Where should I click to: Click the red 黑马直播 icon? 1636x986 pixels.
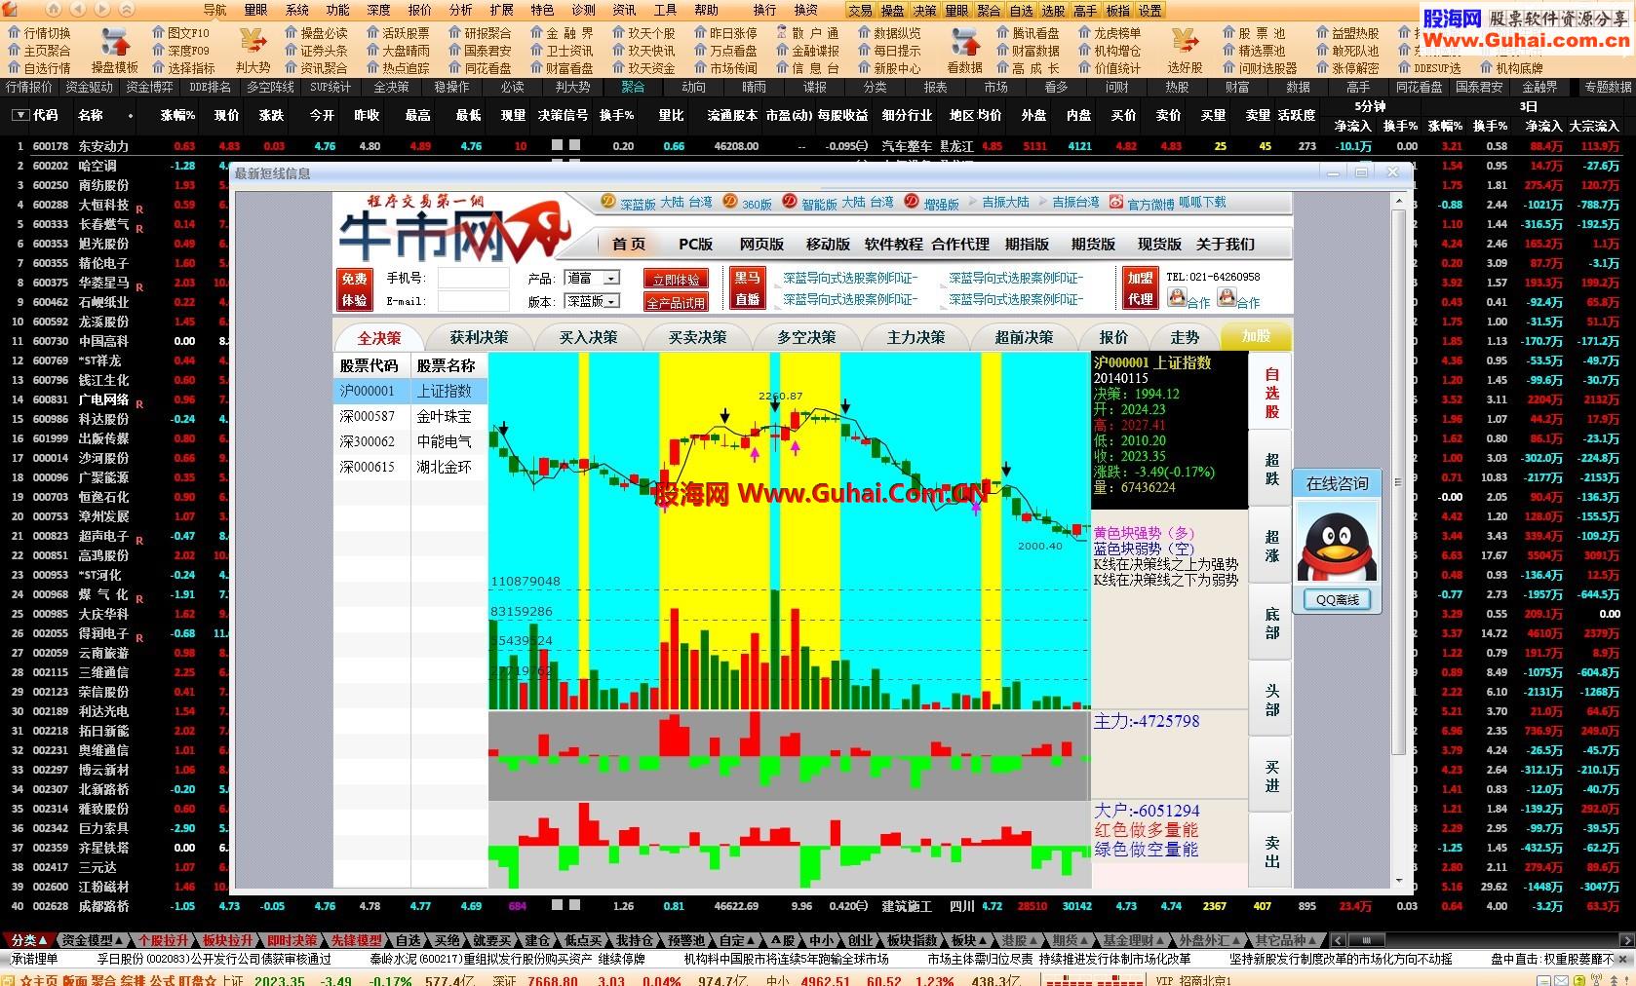(x=748, y=289)
